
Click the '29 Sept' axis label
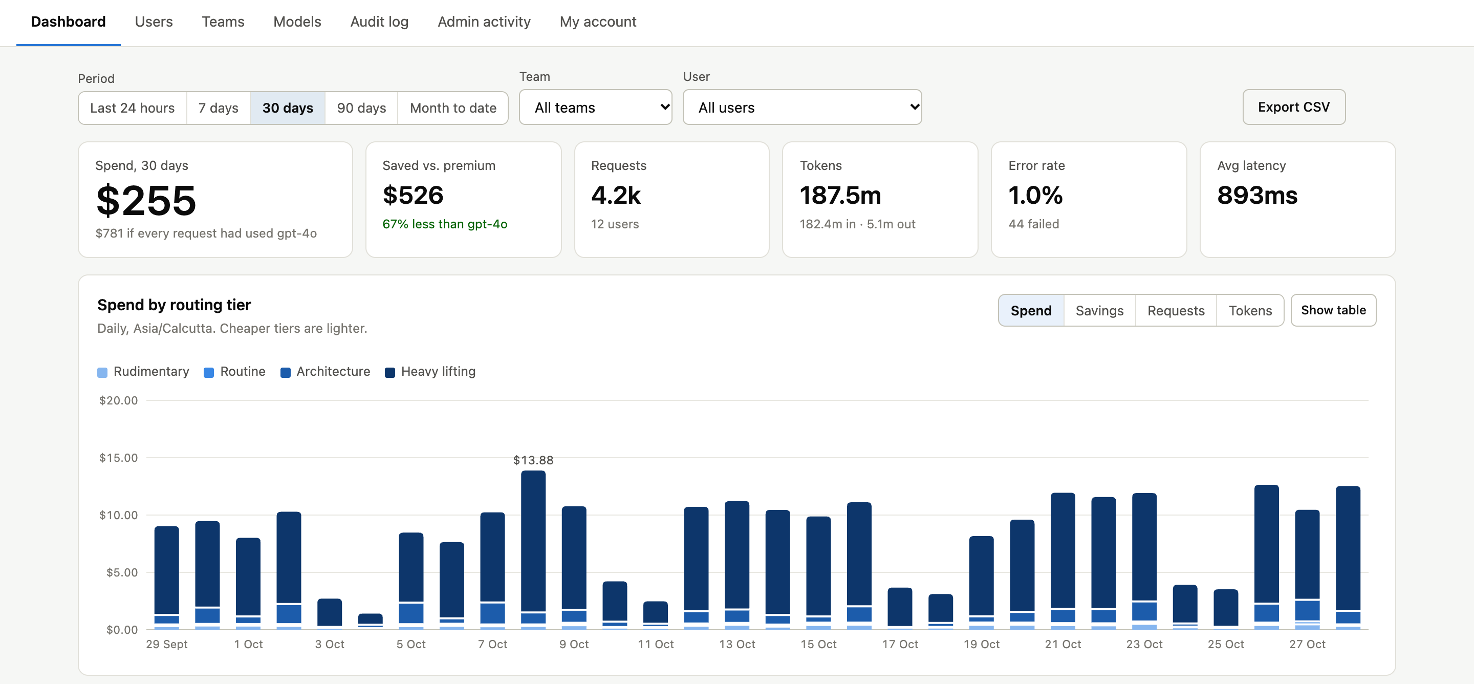tap(166, 644)
